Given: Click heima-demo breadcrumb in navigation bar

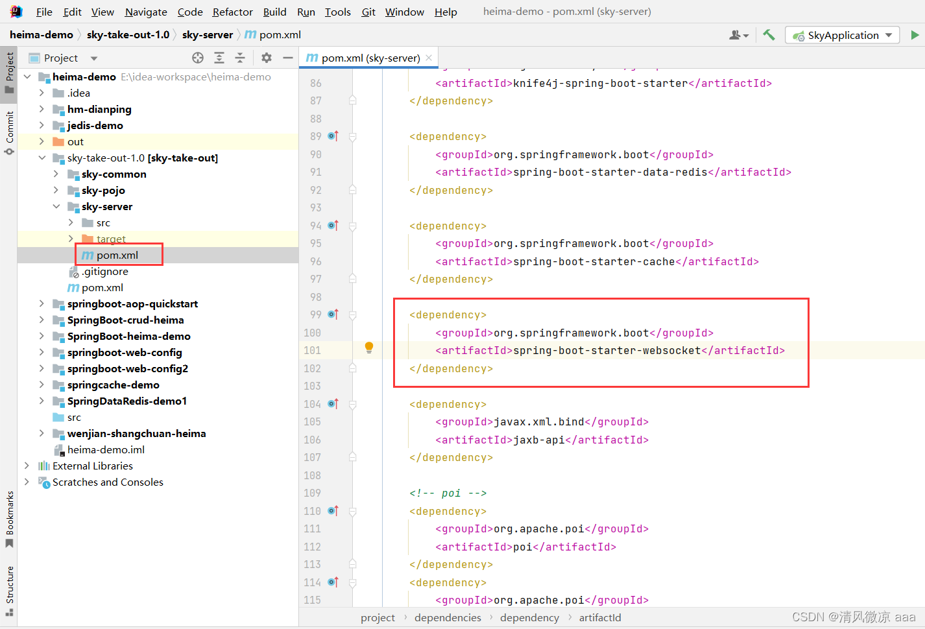Looking at the screenshot, I should [x=42, y=35].
